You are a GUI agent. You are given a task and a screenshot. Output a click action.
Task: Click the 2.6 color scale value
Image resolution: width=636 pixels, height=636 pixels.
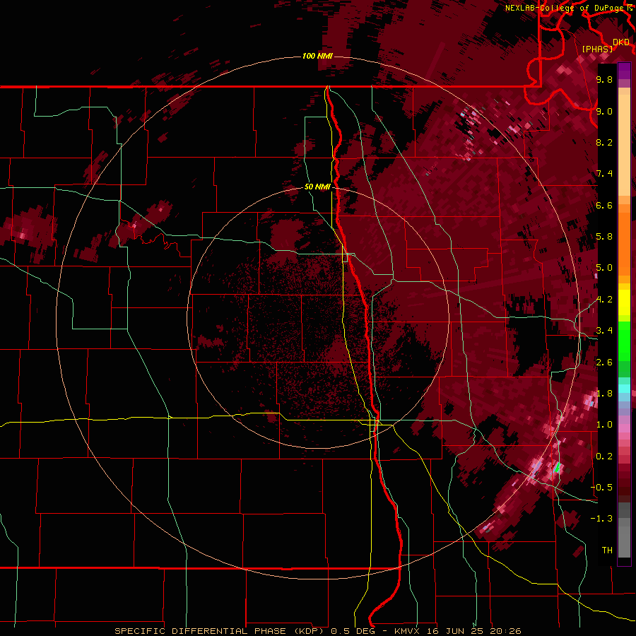point(604,363)
